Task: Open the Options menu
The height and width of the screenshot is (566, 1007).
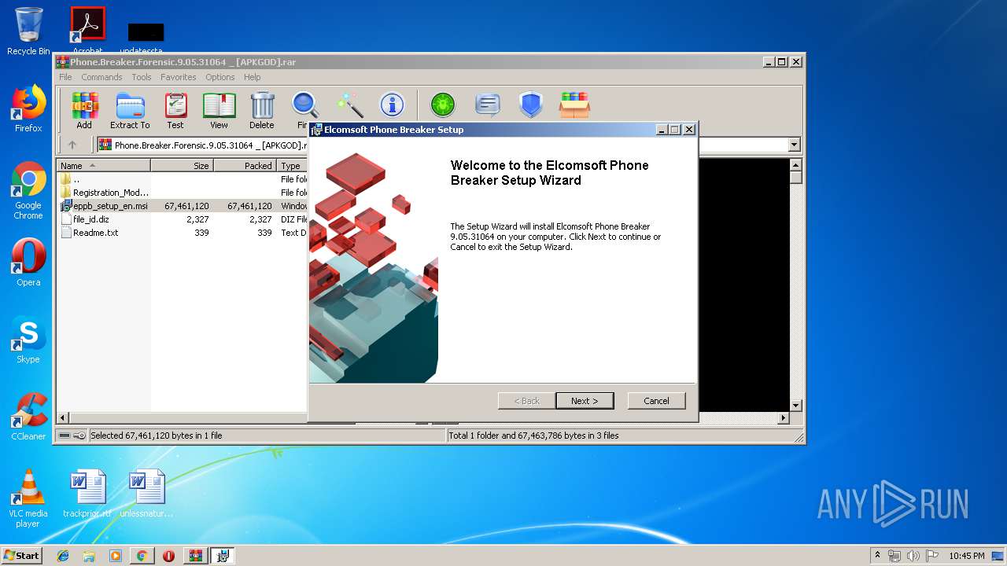Action: pos(220,77)
